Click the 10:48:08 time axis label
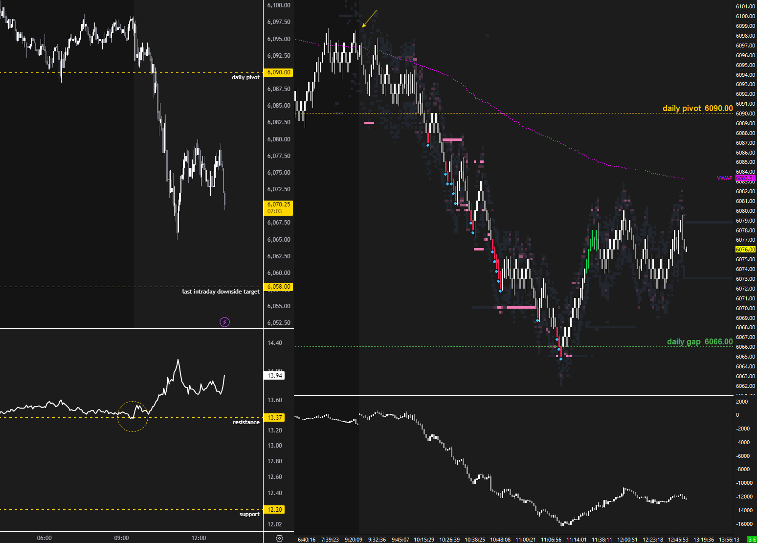Viewport: 757px width, 543px height. [500, 540]
